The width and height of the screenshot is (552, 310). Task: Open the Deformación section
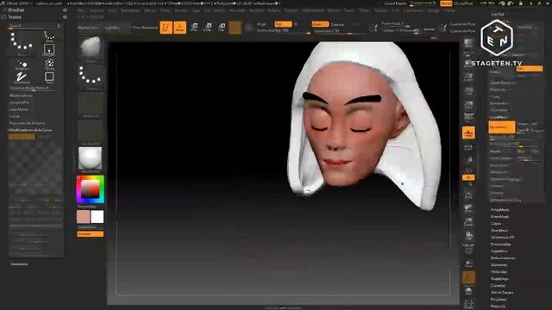coord(503,258)
